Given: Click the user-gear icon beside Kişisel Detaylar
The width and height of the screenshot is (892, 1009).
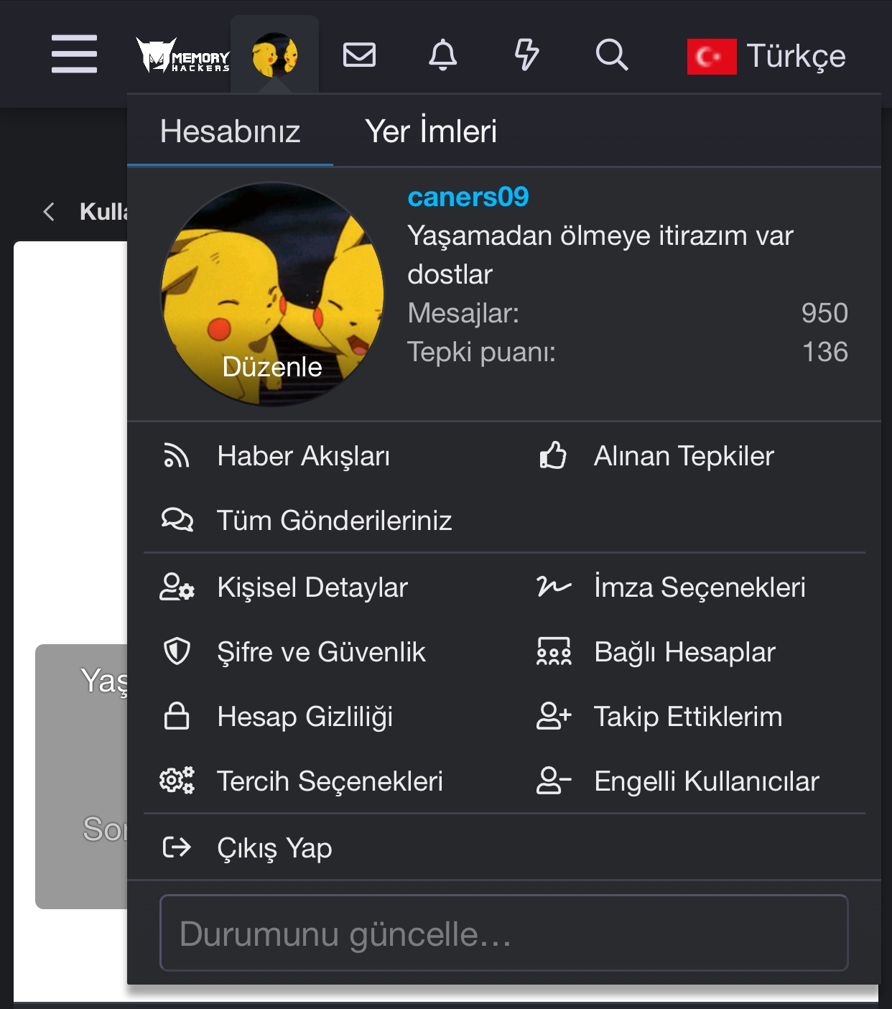Looking at the screenshot, I should pyautogui.click(x=177, y=587).
